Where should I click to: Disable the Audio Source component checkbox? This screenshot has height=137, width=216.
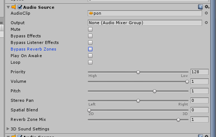20,7
